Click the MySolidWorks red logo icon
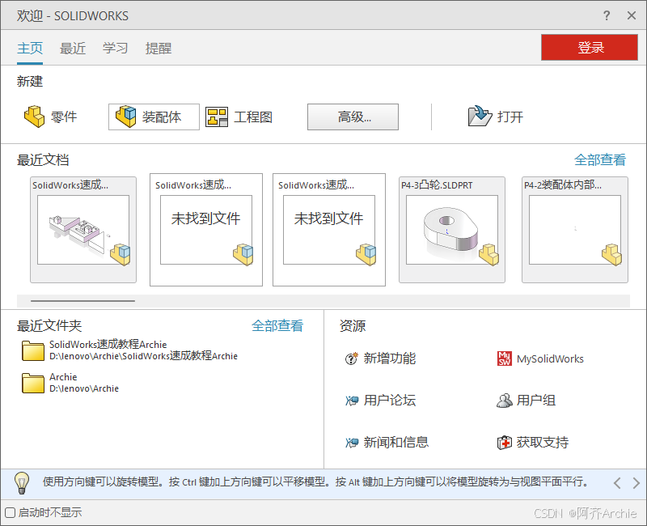The width and height of the screenshot is (647, 526). (x=504, y=358)
